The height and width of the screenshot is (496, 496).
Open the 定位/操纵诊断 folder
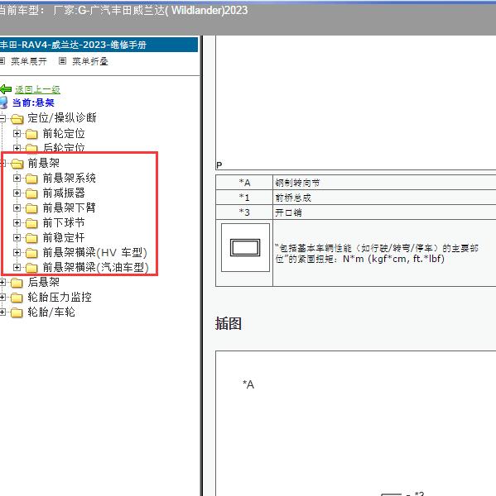(x=62, y=117)
